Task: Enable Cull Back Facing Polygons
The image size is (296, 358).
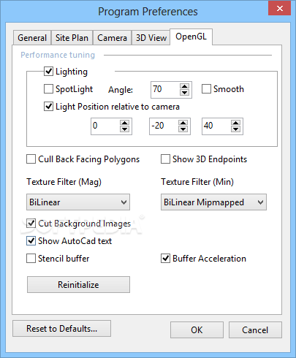Action: click(x=31, y=159)
